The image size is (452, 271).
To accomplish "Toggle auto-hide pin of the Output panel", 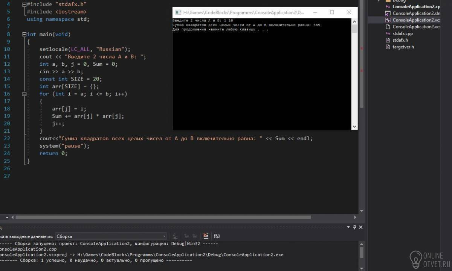I will (354, 227).
